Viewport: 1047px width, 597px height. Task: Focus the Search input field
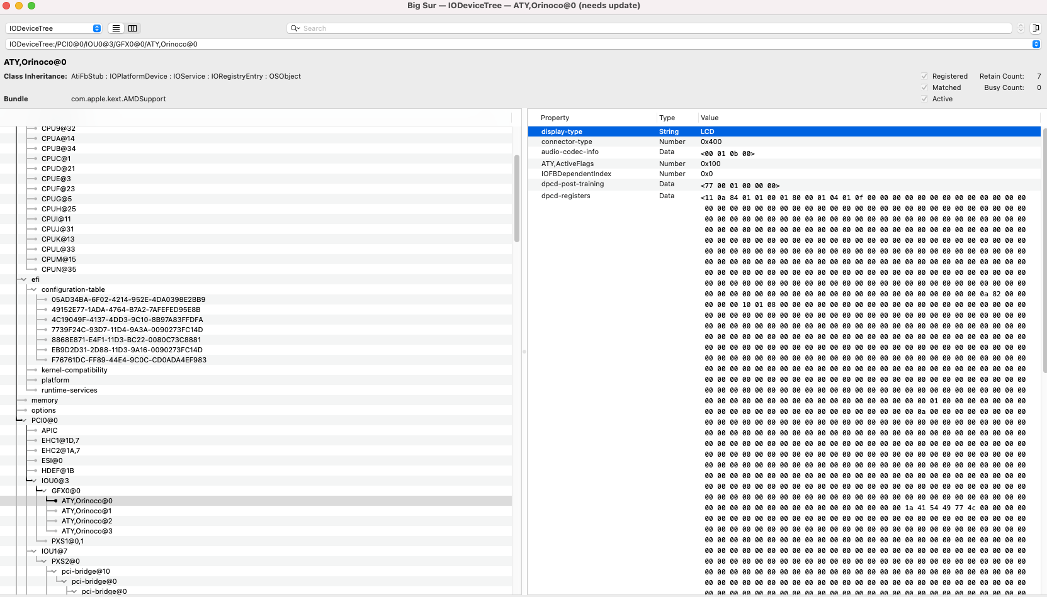(648, 28)
